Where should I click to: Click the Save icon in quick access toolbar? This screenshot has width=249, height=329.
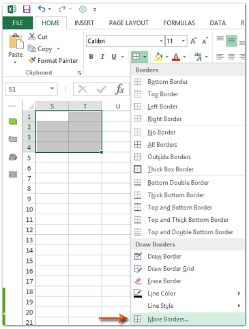(x=27, y=10)
